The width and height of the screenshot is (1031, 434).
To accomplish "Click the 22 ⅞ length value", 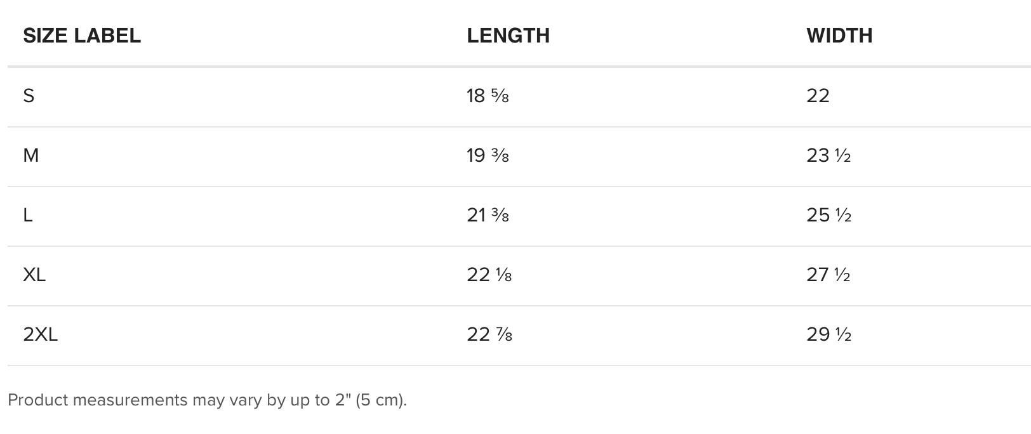I will point(489,334).
